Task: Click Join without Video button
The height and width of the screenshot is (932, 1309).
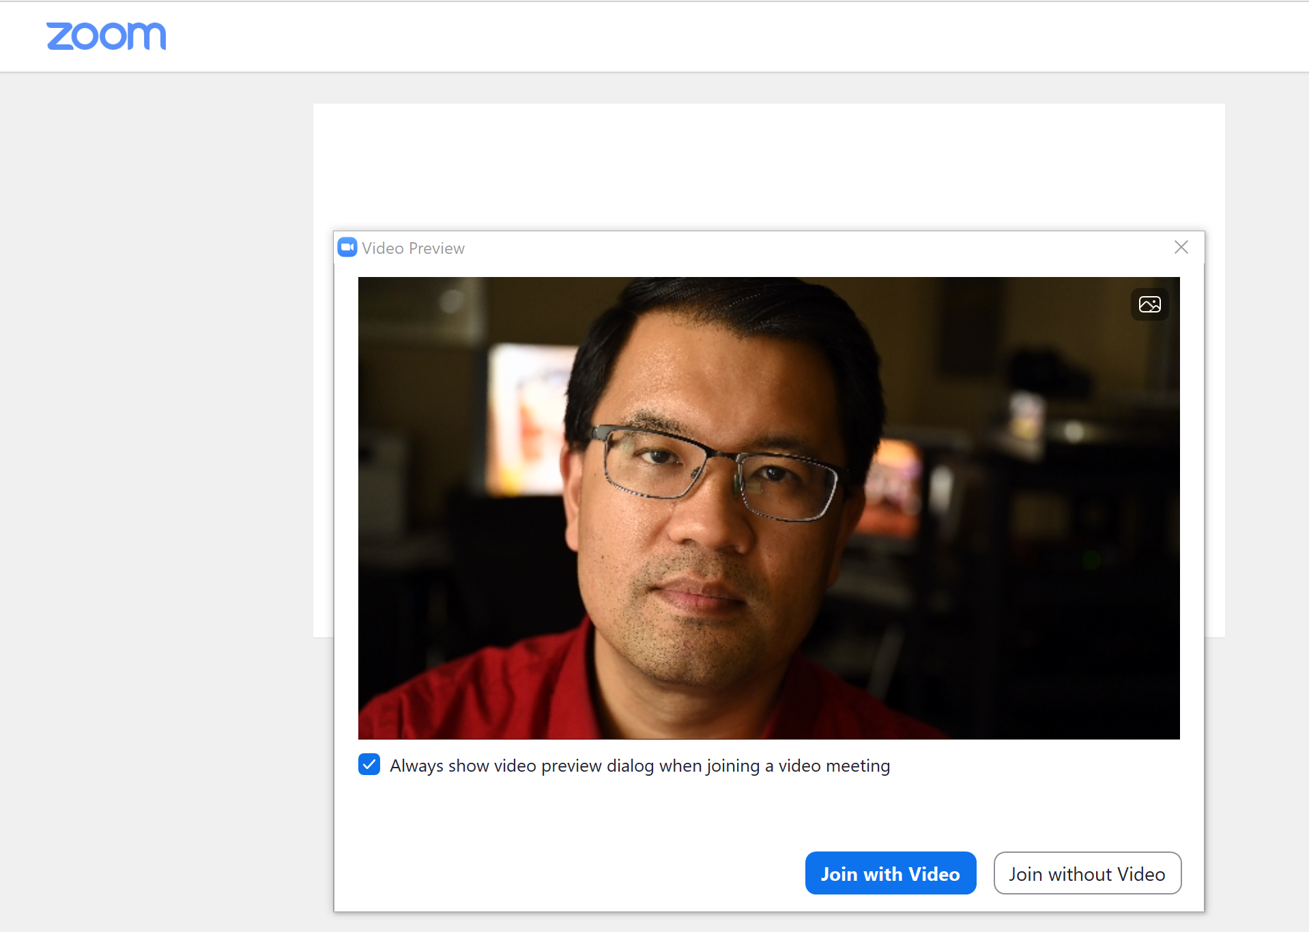Action: 1087,873
